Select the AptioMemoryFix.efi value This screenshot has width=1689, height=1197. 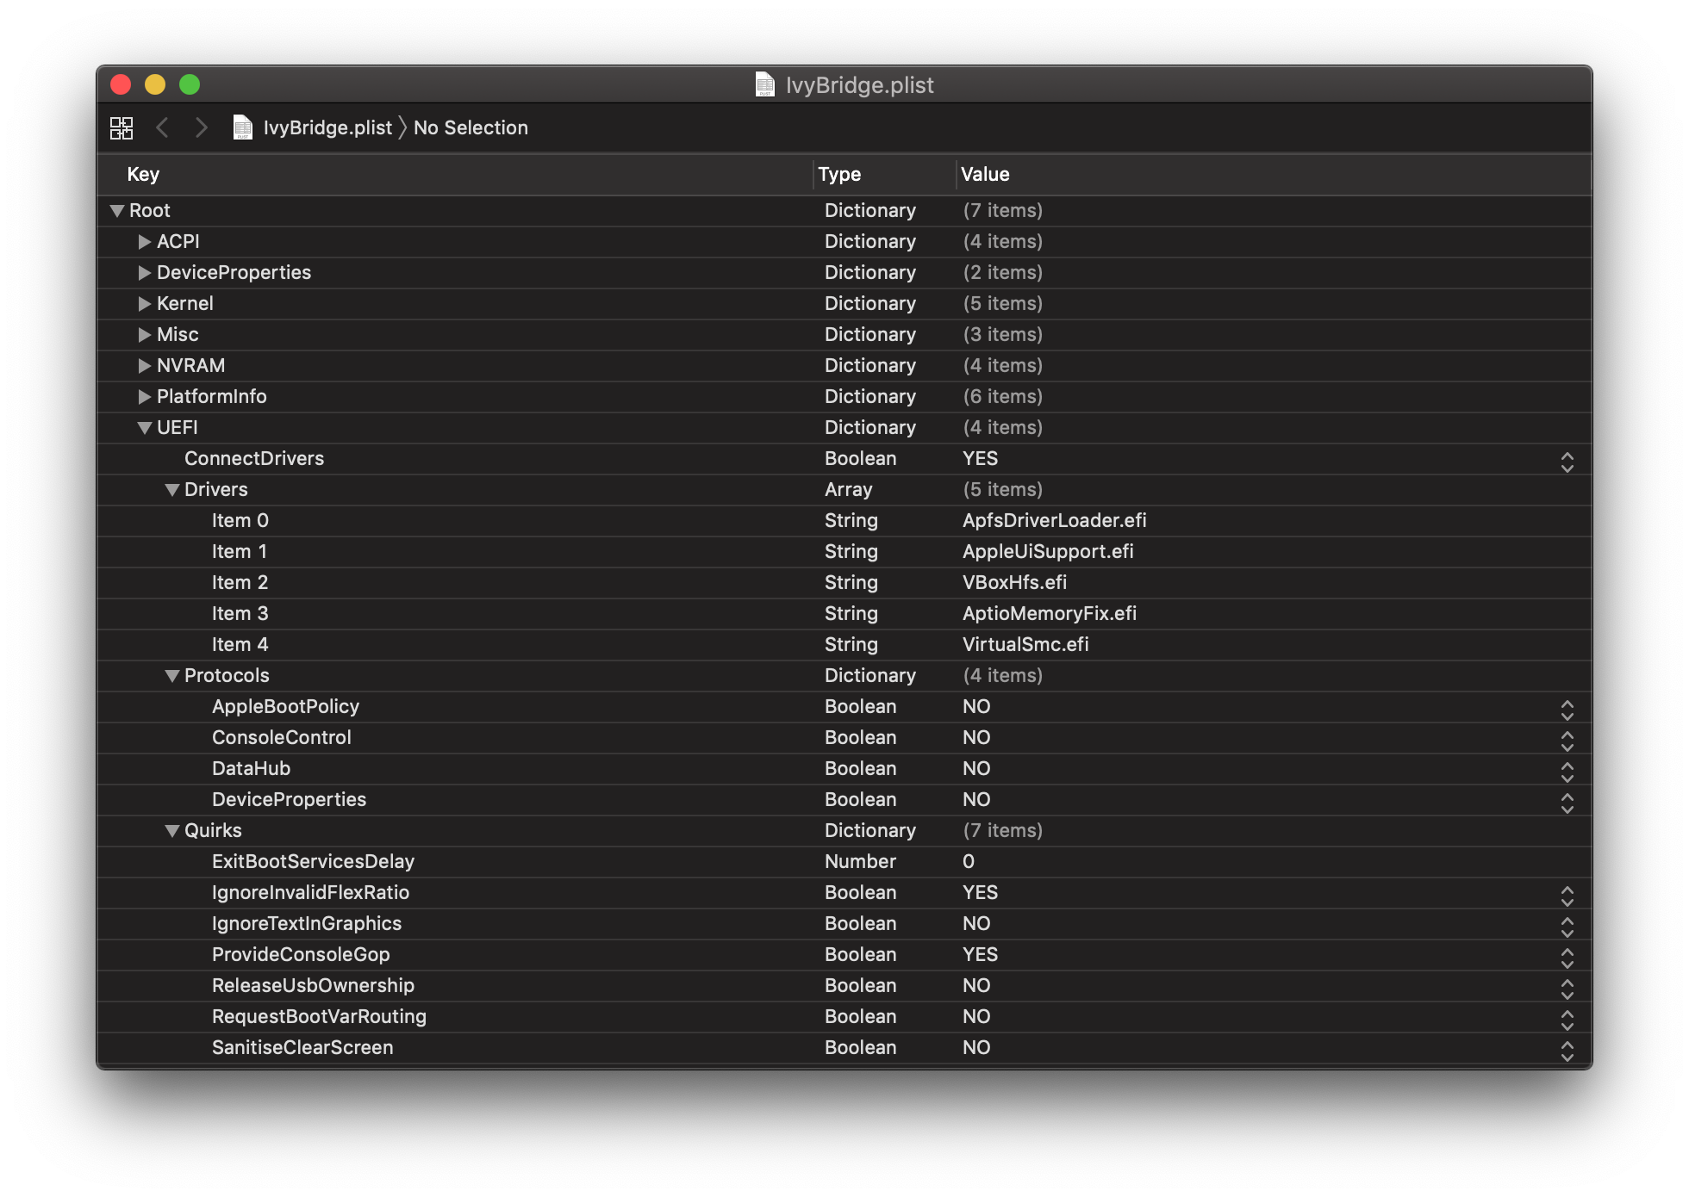click(1050, 613)
